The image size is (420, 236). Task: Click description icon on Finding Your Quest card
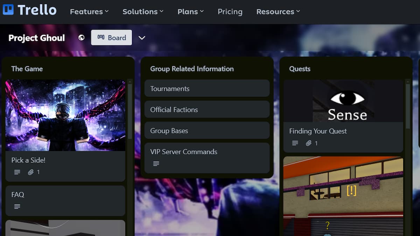coord(295,143)
